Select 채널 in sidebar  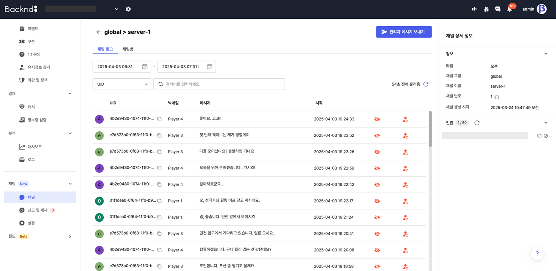tap(40, 197)
